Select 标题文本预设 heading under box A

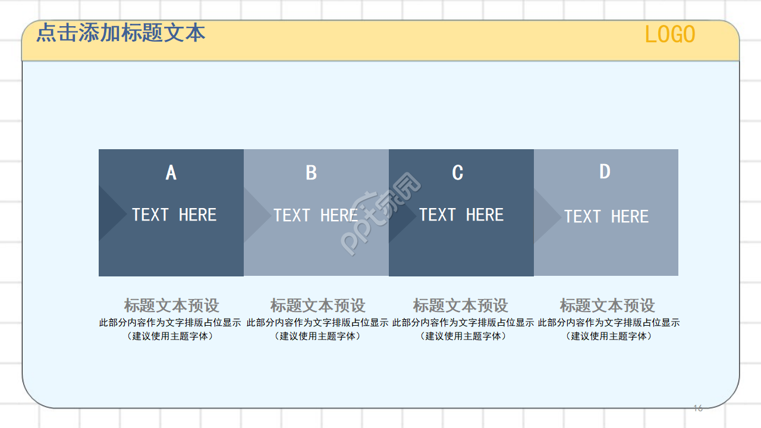coord(171,306)
